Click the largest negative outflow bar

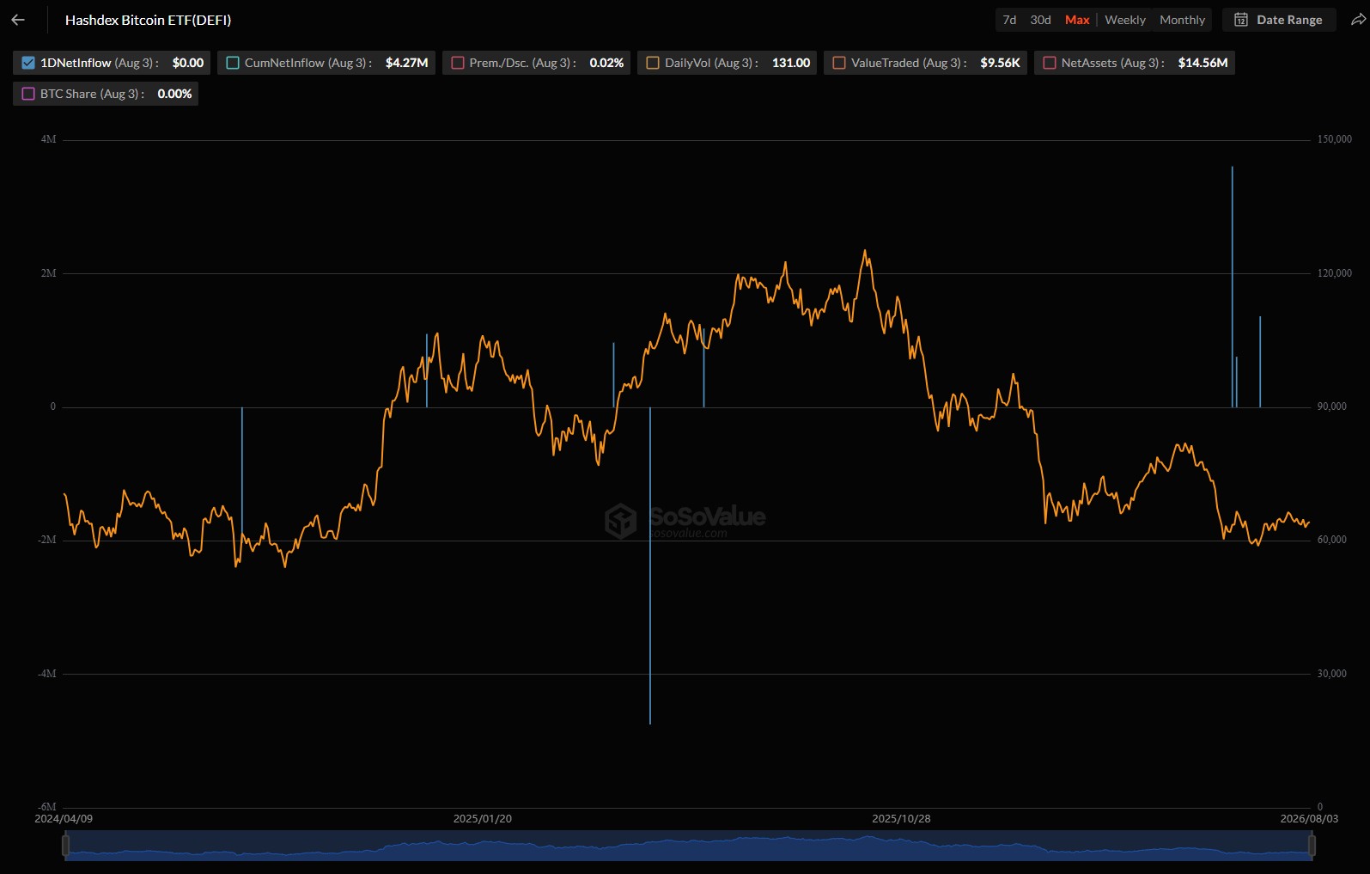pos(650,565)
